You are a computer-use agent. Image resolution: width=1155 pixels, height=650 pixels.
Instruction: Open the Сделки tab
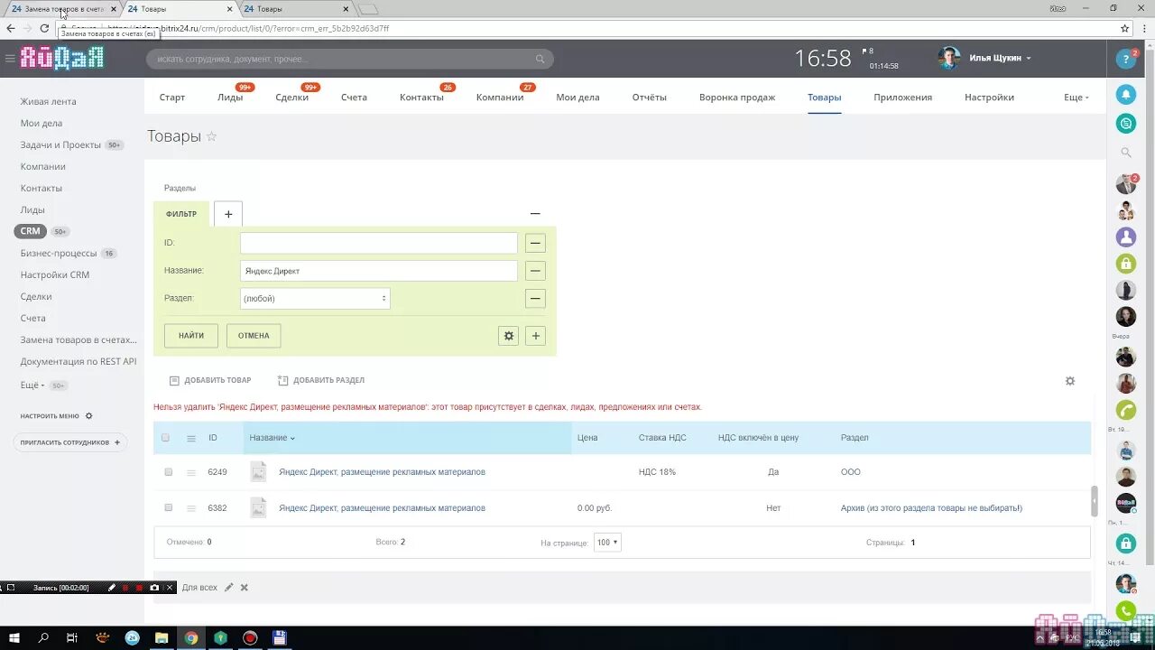pos(292,97)
